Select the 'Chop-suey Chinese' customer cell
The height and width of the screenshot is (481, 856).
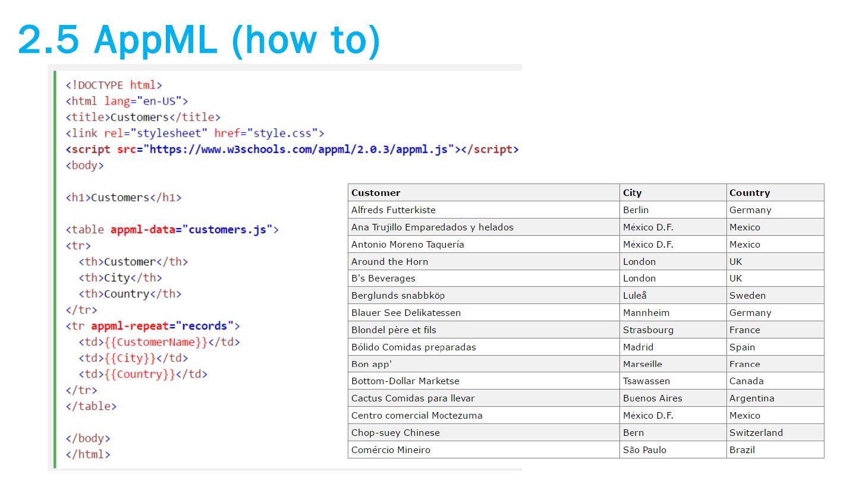(395, 433)
